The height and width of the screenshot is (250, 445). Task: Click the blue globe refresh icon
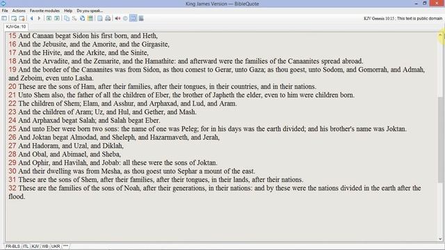pos(82,19)
